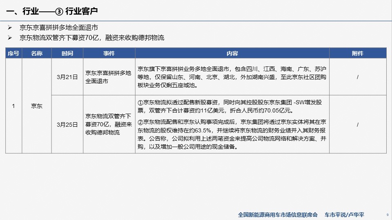Click bullet 京东物流双管齐下募资70亿
Screen dimensions: 392x220
click(x=92, y=37)
